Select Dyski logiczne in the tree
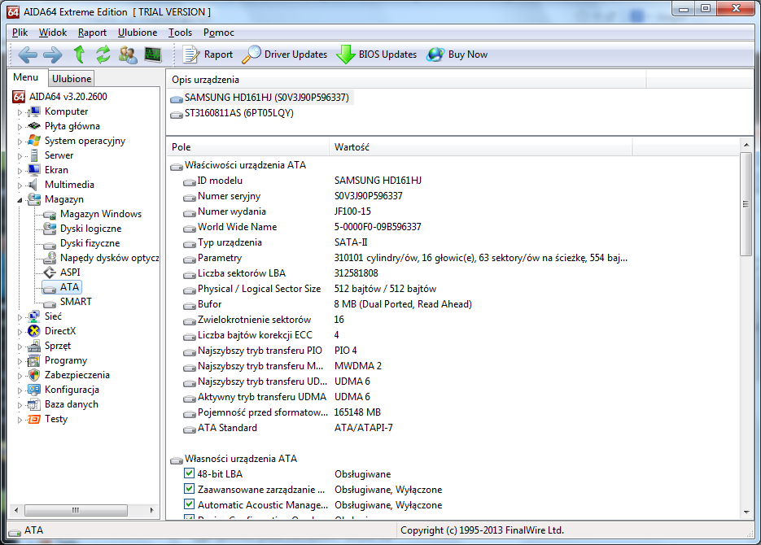 pyautogui.click(x=90, y=229)
